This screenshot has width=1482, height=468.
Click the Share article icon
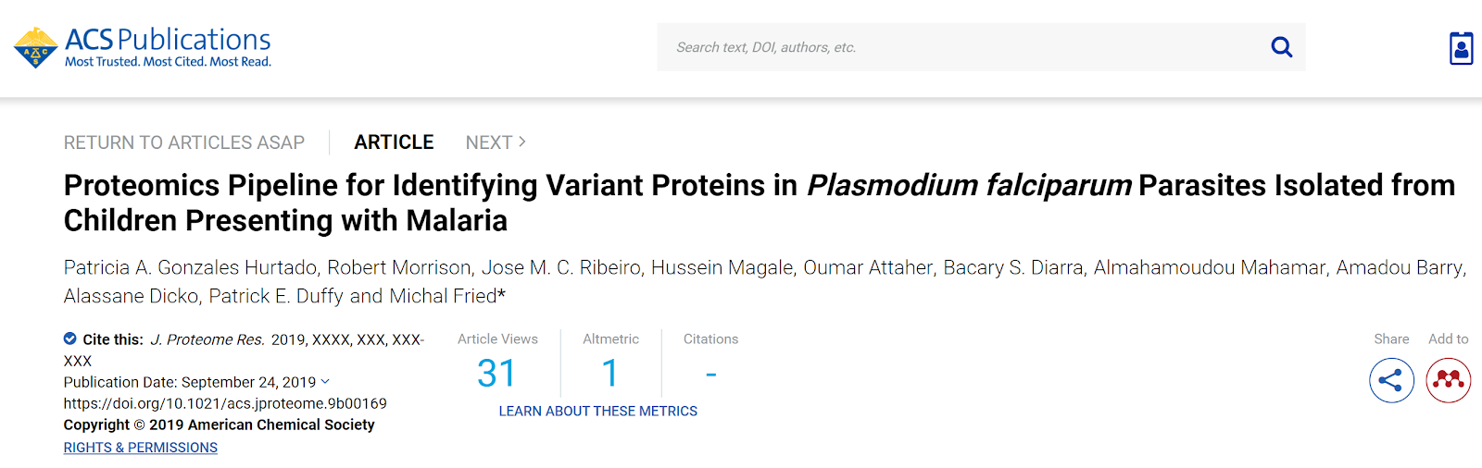pyautogui.click(x=1391, y=380)
